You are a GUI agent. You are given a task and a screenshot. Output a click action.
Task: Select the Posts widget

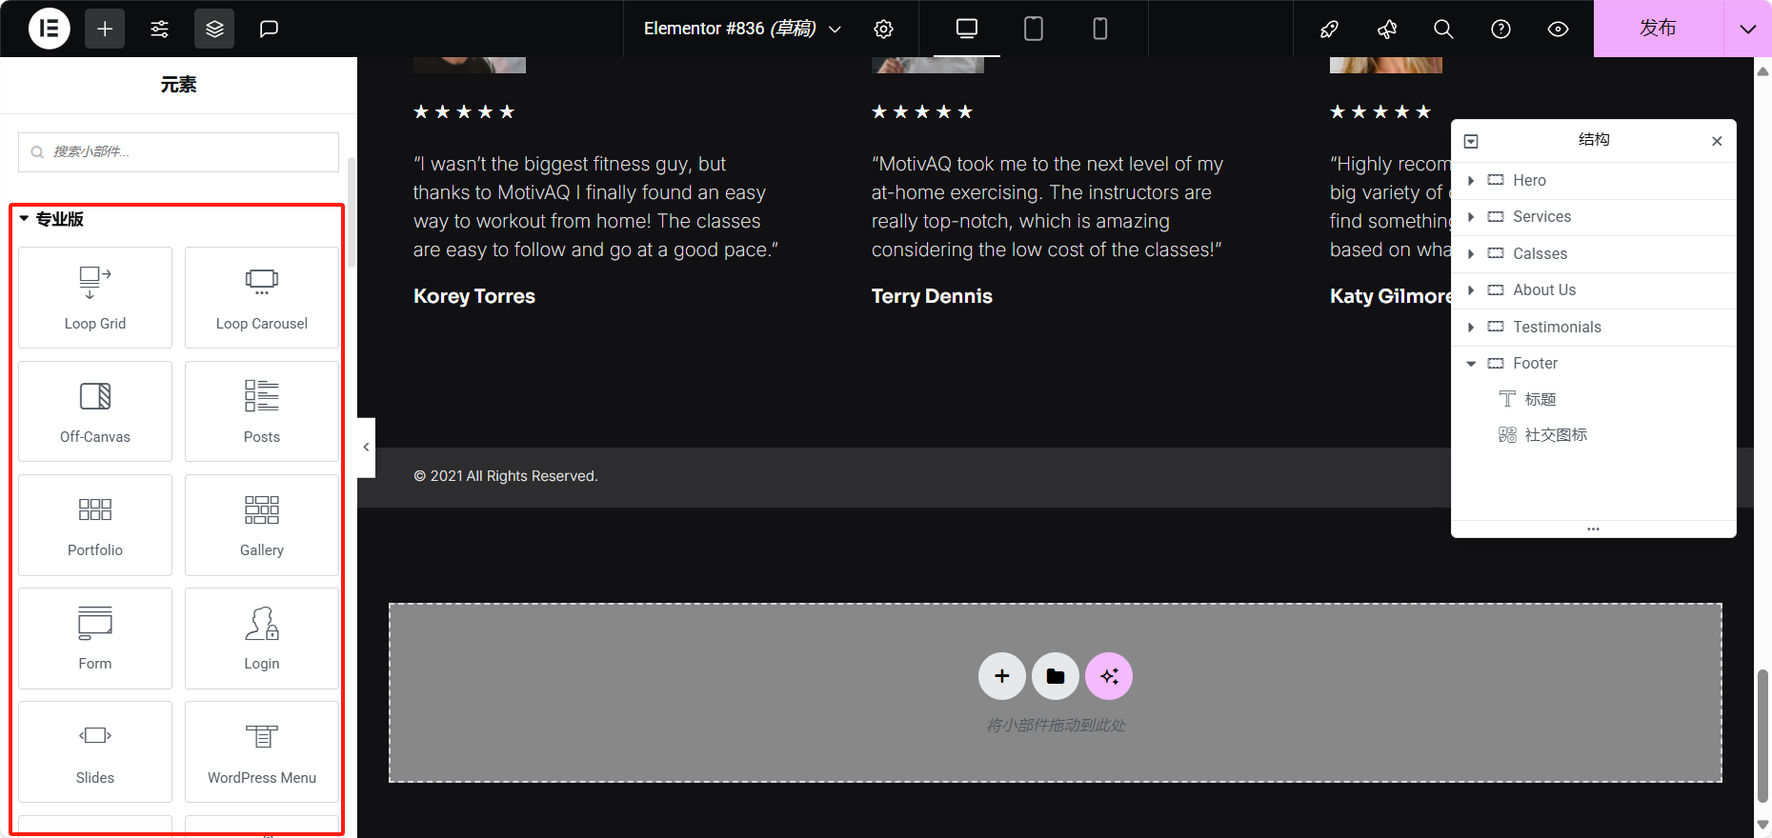tap(262, 411)
